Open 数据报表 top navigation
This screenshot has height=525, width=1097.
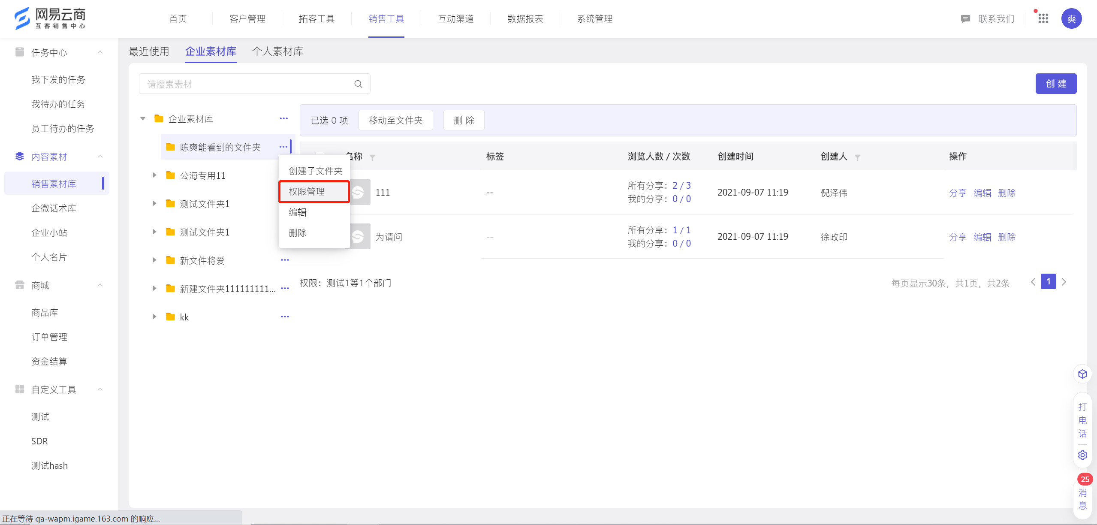pos(525,18)
